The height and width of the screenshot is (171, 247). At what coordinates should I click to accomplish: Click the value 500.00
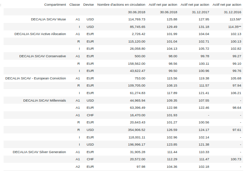[140, 56]
